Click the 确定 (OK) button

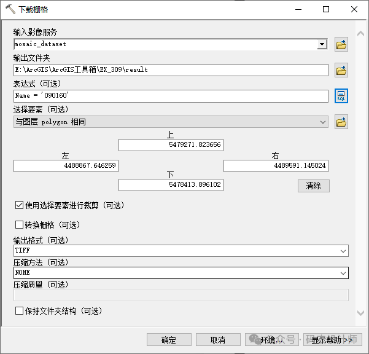coord(168,340)
